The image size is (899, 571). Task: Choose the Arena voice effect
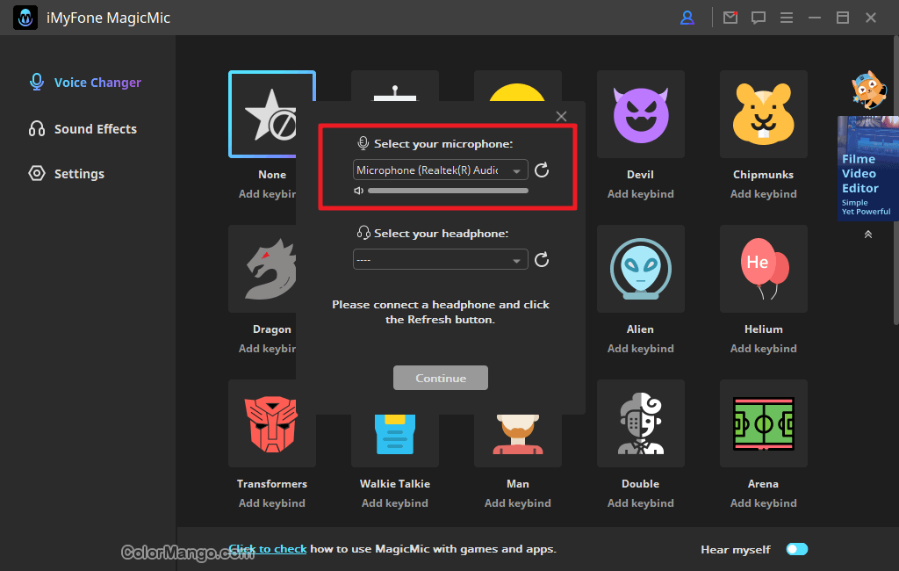763,423
